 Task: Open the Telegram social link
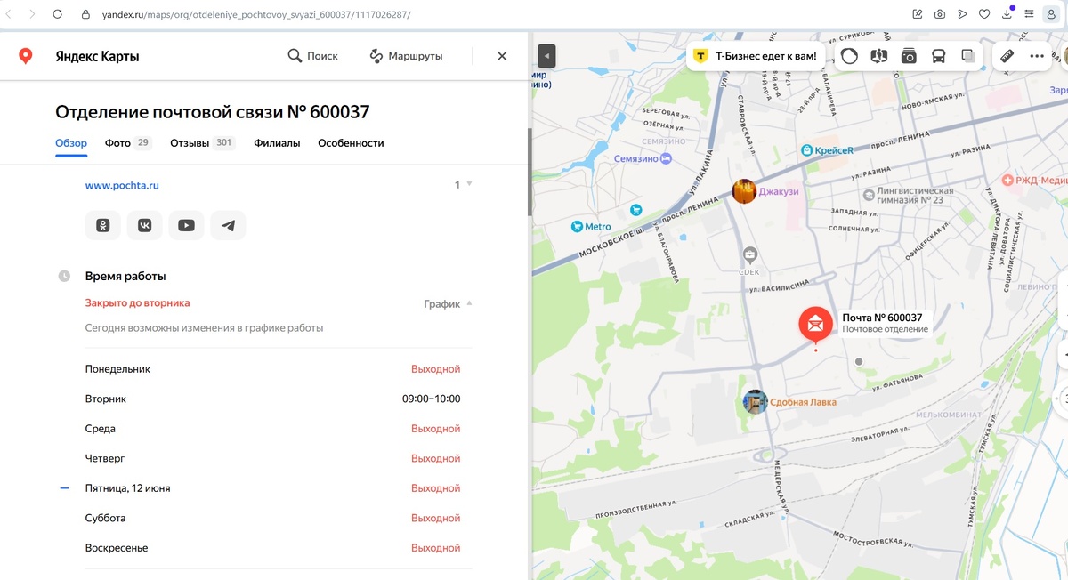(x=228, y=225)
